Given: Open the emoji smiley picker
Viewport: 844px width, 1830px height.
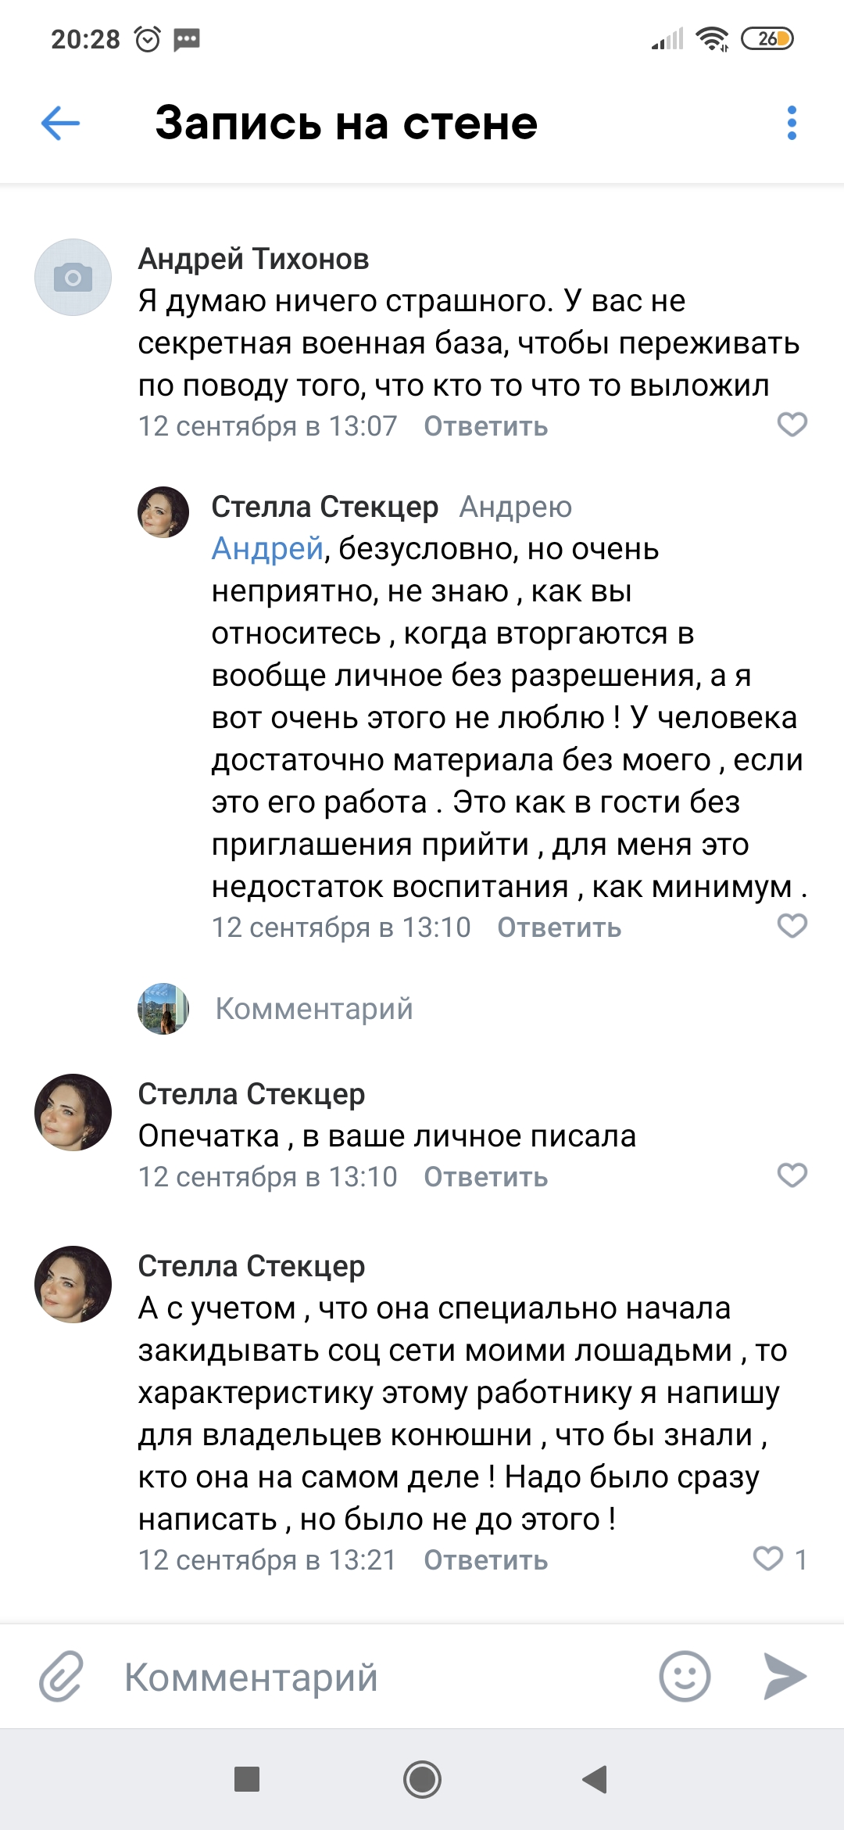Looking at the screenshot, I should [x=685, y=1676].
